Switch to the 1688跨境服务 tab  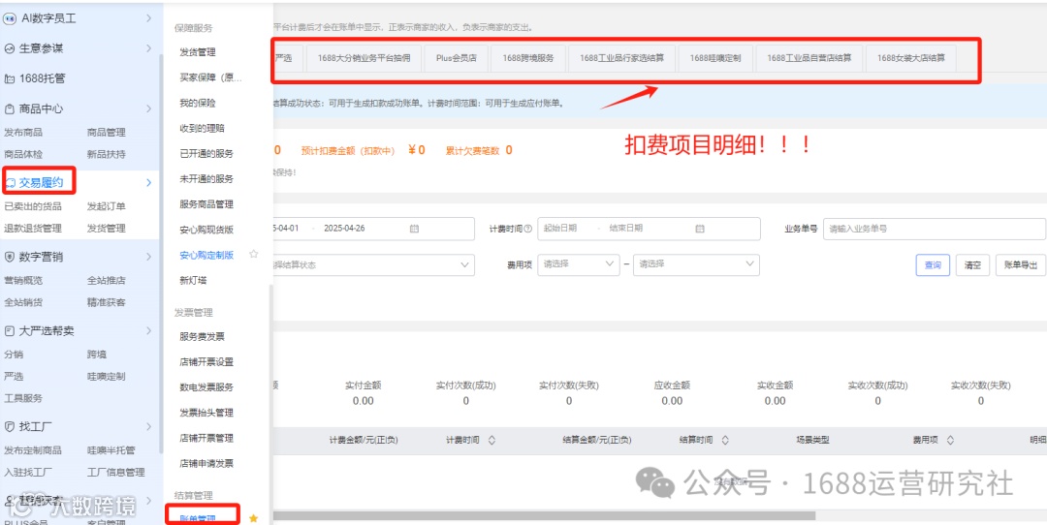click(528, 58)
